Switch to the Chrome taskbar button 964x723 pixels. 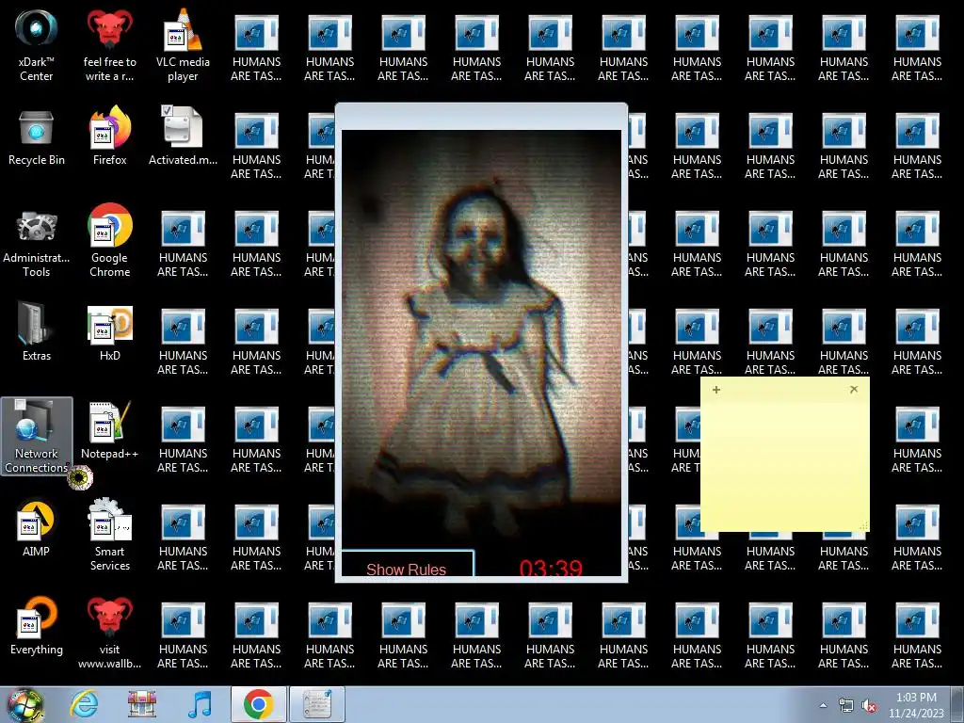coord(258,704)
